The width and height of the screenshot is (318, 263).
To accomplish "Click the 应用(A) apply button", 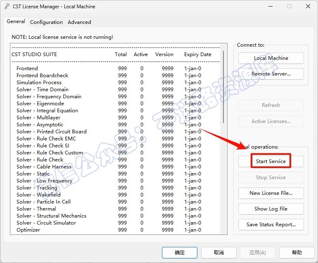I will 258,252.
